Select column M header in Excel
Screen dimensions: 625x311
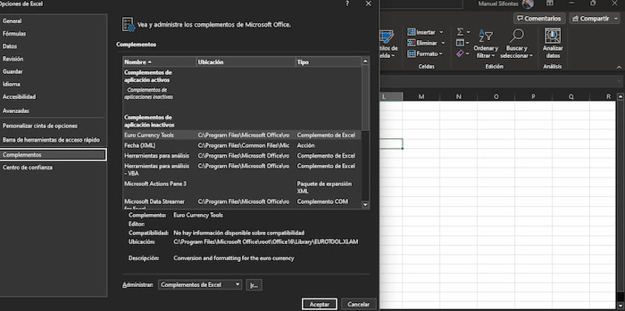click(x=421, y=96)
